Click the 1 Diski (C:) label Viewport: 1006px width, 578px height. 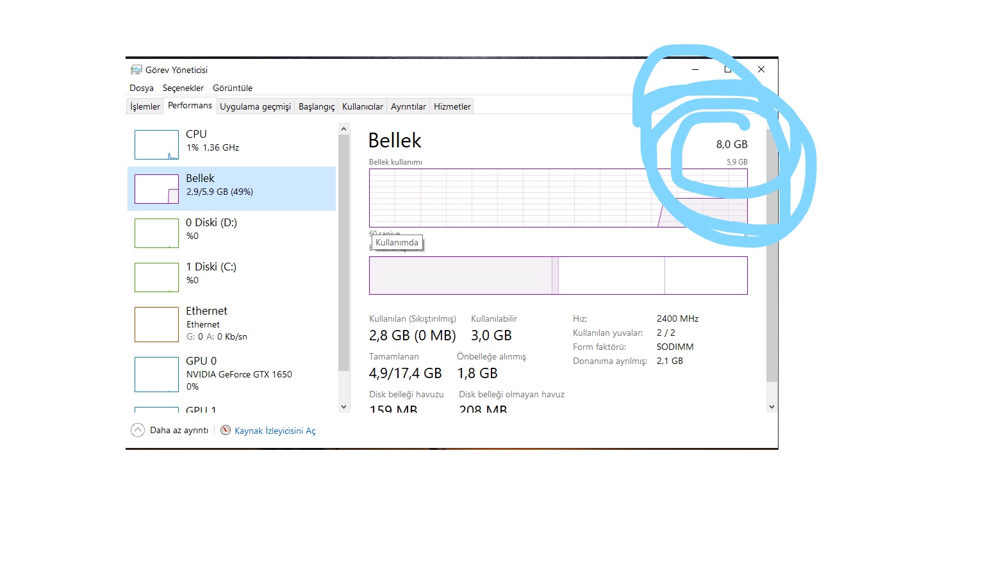[x=211, y=267]
